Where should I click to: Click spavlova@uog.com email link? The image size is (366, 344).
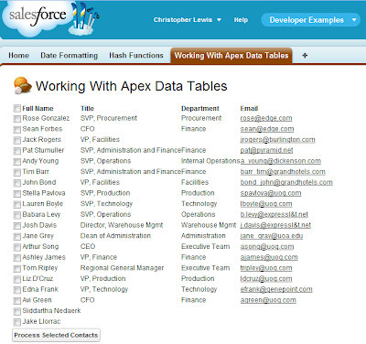(271, 193)
